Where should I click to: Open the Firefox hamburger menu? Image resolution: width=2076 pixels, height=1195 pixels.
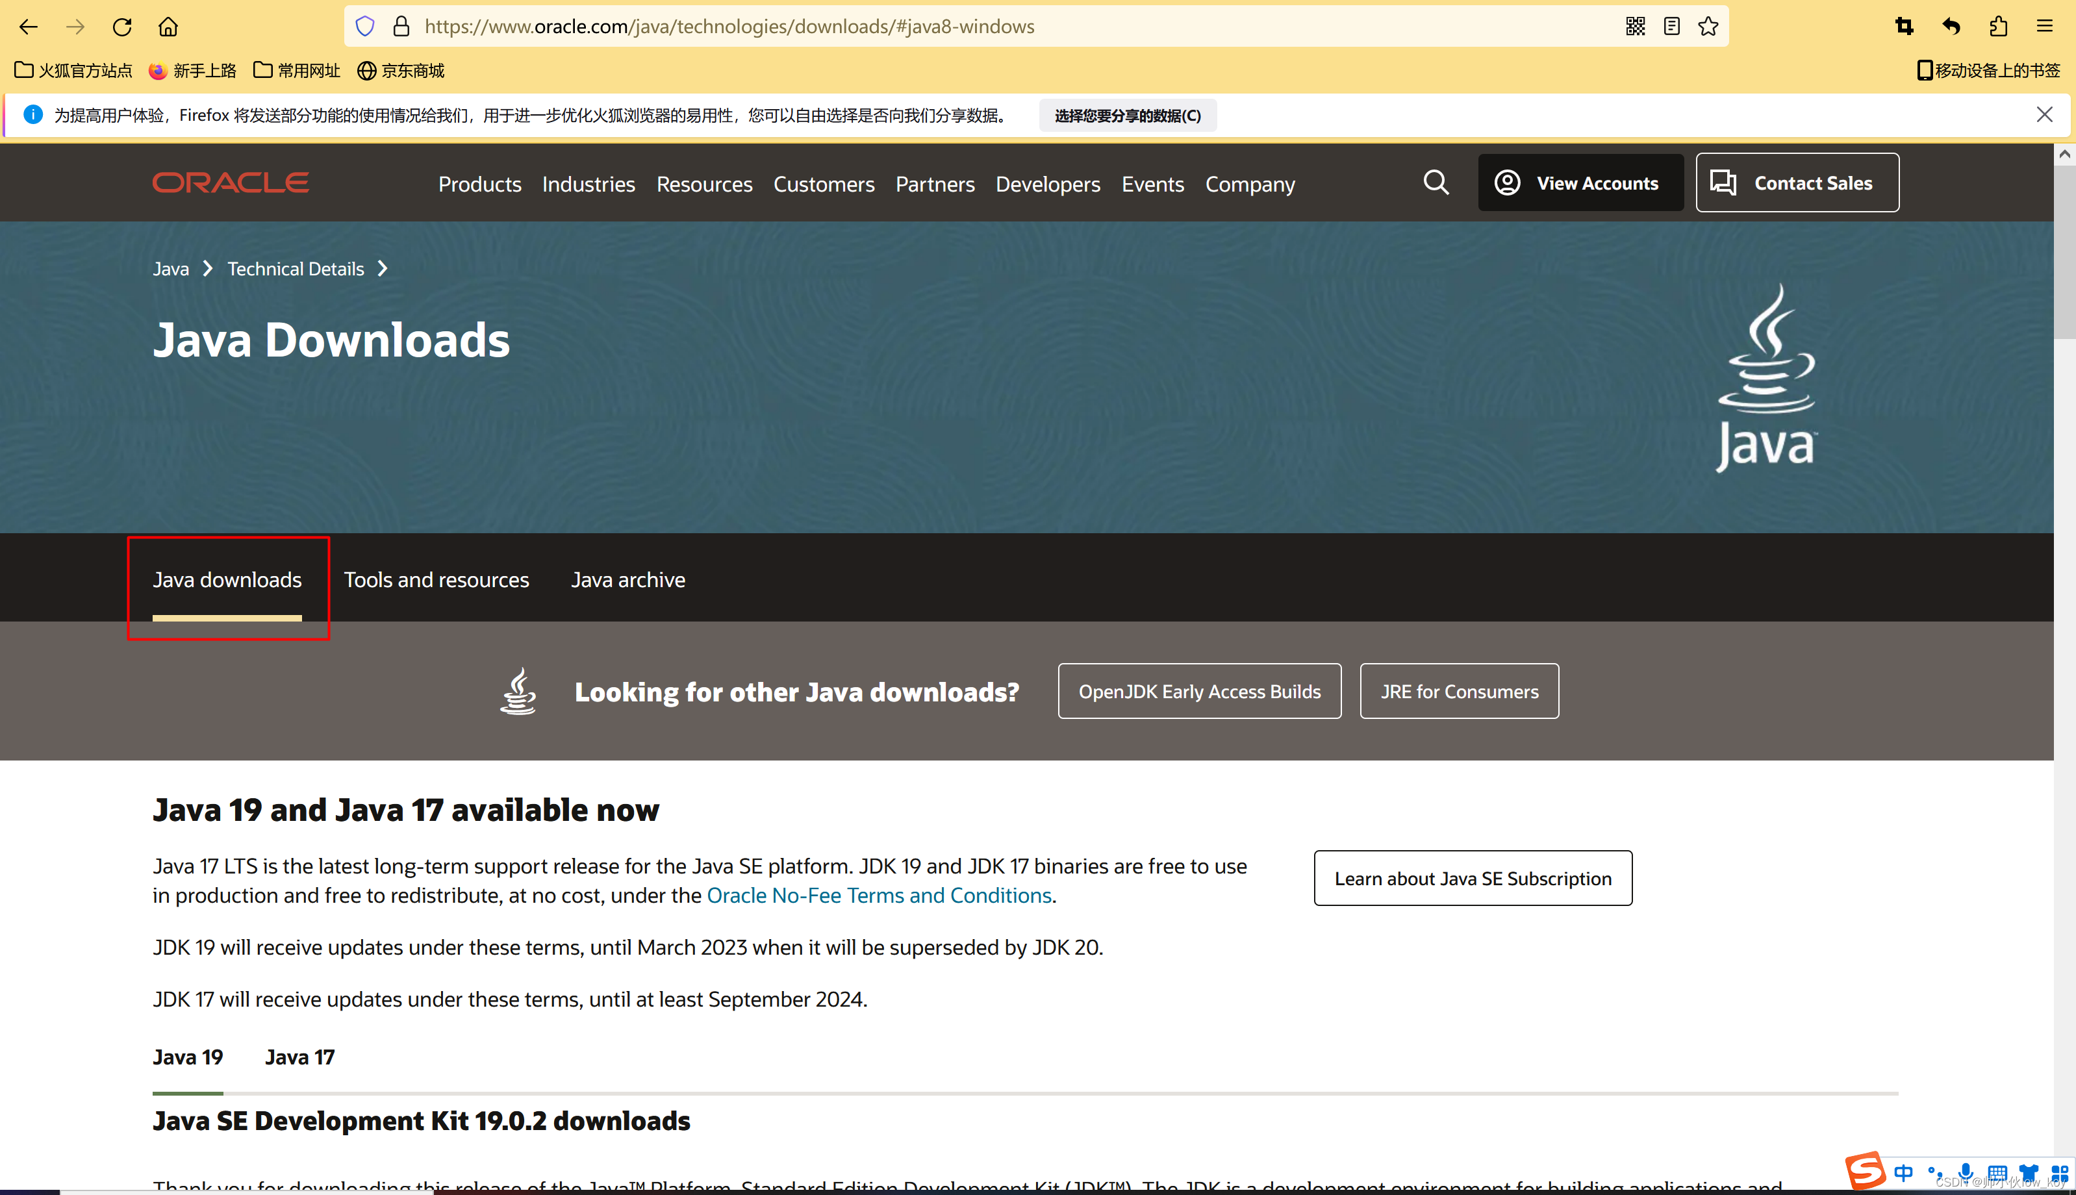pos(2044,27)
